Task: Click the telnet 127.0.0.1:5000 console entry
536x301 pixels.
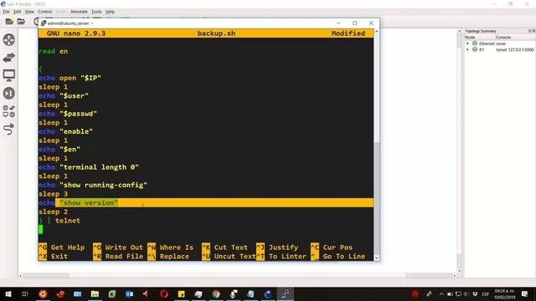Action: click(515, 50)
